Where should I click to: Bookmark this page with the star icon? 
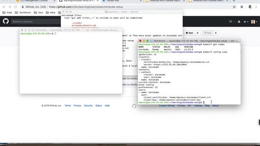(x=234, y=7)
